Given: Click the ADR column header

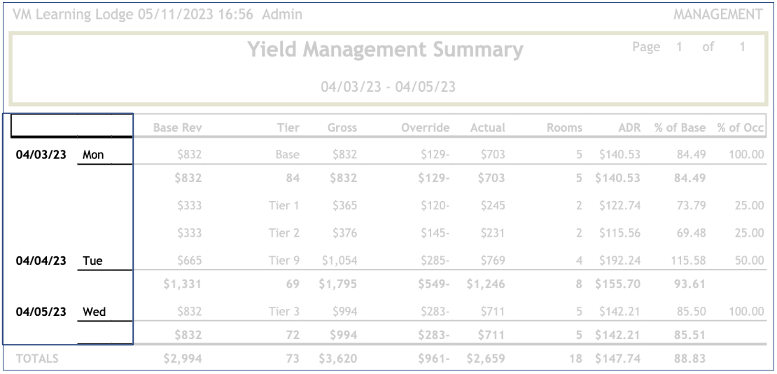Looking at the screenshot, I should coord(629,127).
